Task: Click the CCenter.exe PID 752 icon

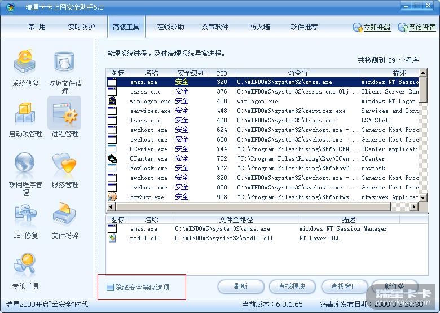Action: click(112, 158)
